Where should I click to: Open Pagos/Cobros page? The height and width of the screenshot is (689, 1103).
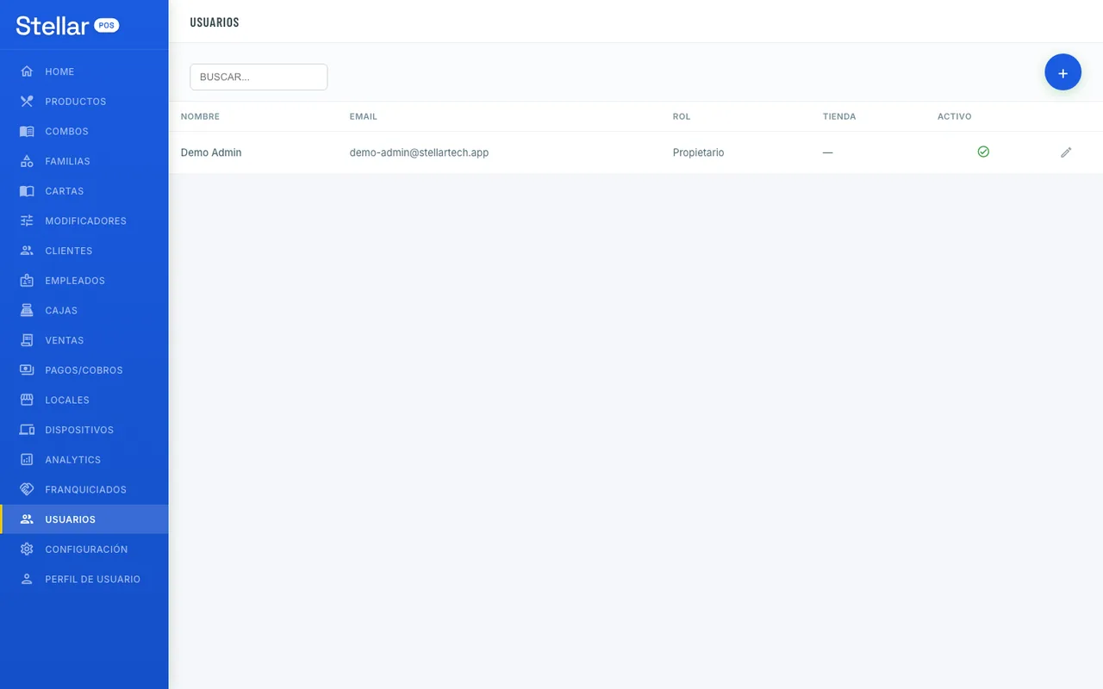coord(84,370)
